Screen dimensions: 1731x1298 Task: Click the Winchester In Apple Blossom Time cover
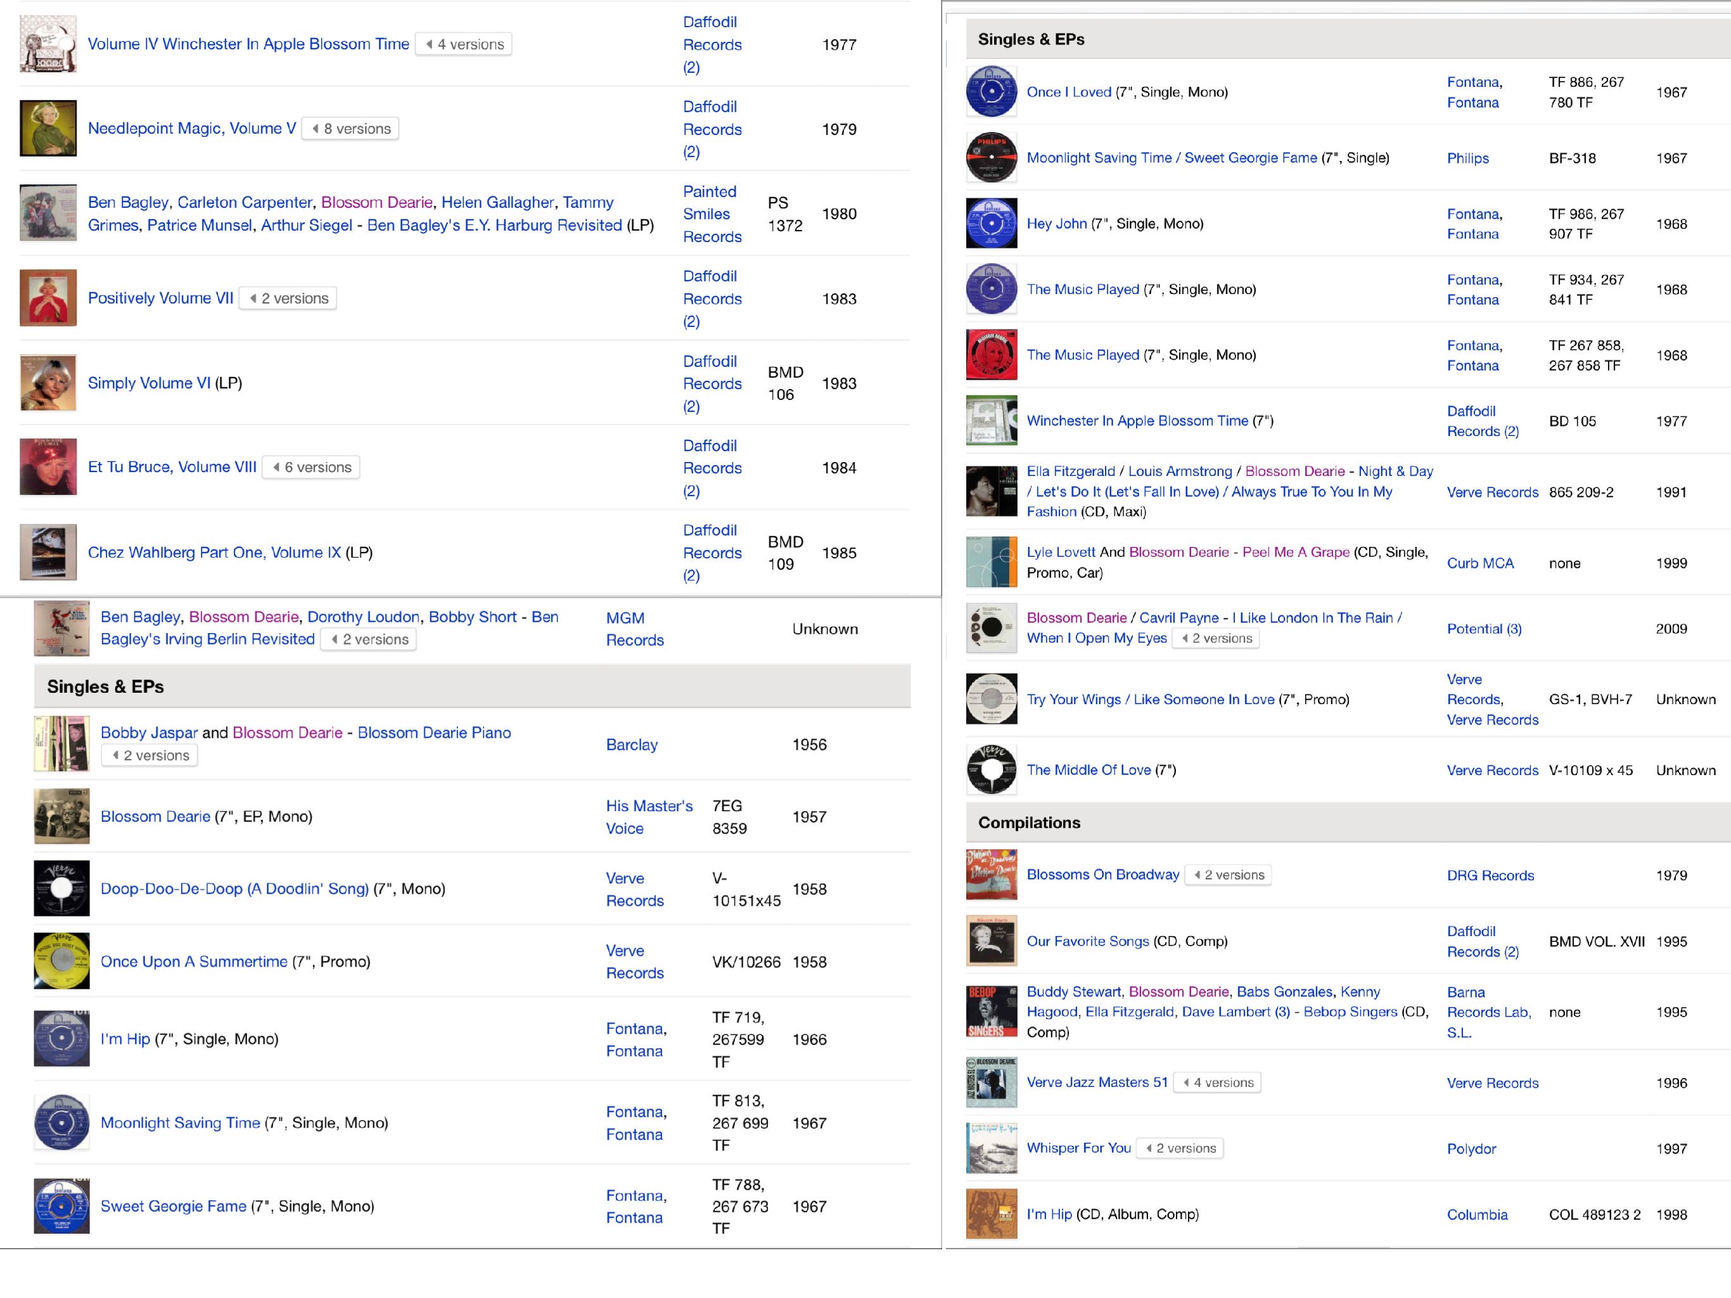pyautogui.click(x=991, y=420)
